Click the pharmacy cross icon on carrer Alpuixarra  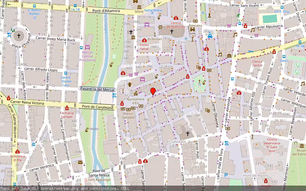click(x=245, y=26)
